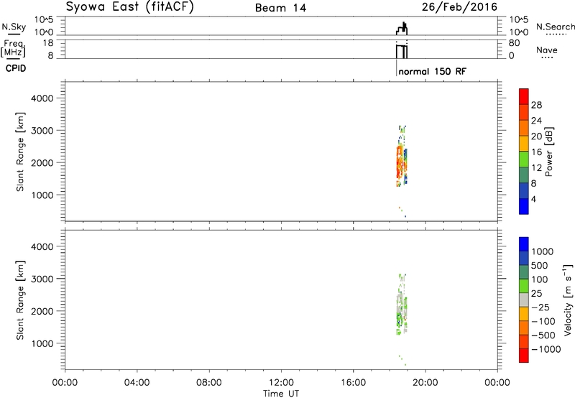Click the '16:00' time tick label
Image resolution: width=575 pixels, height=398 pixels.
pos(353,383)
